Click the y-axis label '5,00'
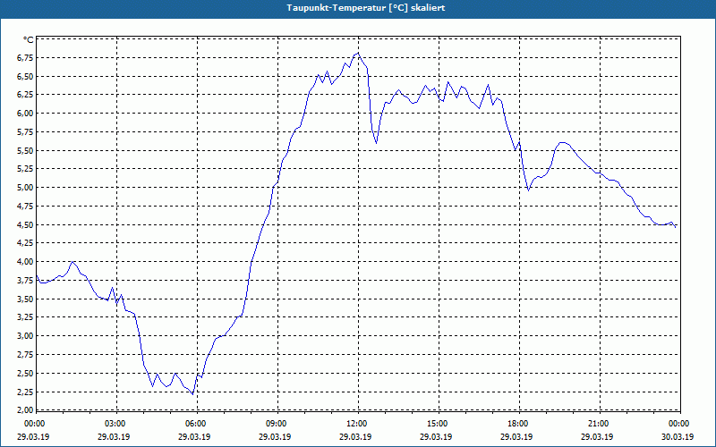The height and width of the screenshot is (447, 716). (26, 188)
